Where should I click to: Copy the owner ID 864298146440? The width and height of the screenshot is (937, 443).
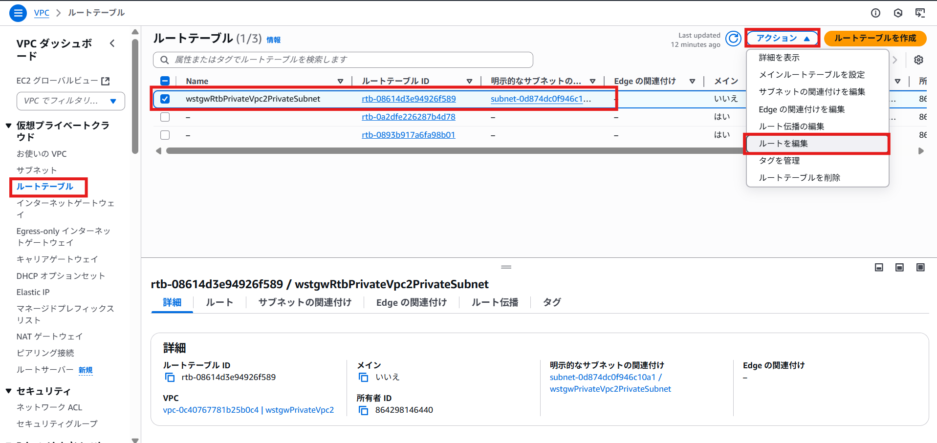pos(363,410)
